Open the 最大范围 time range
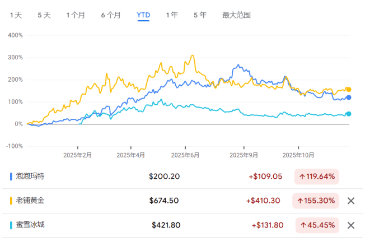The image size is (365, 246). [236, 15]
